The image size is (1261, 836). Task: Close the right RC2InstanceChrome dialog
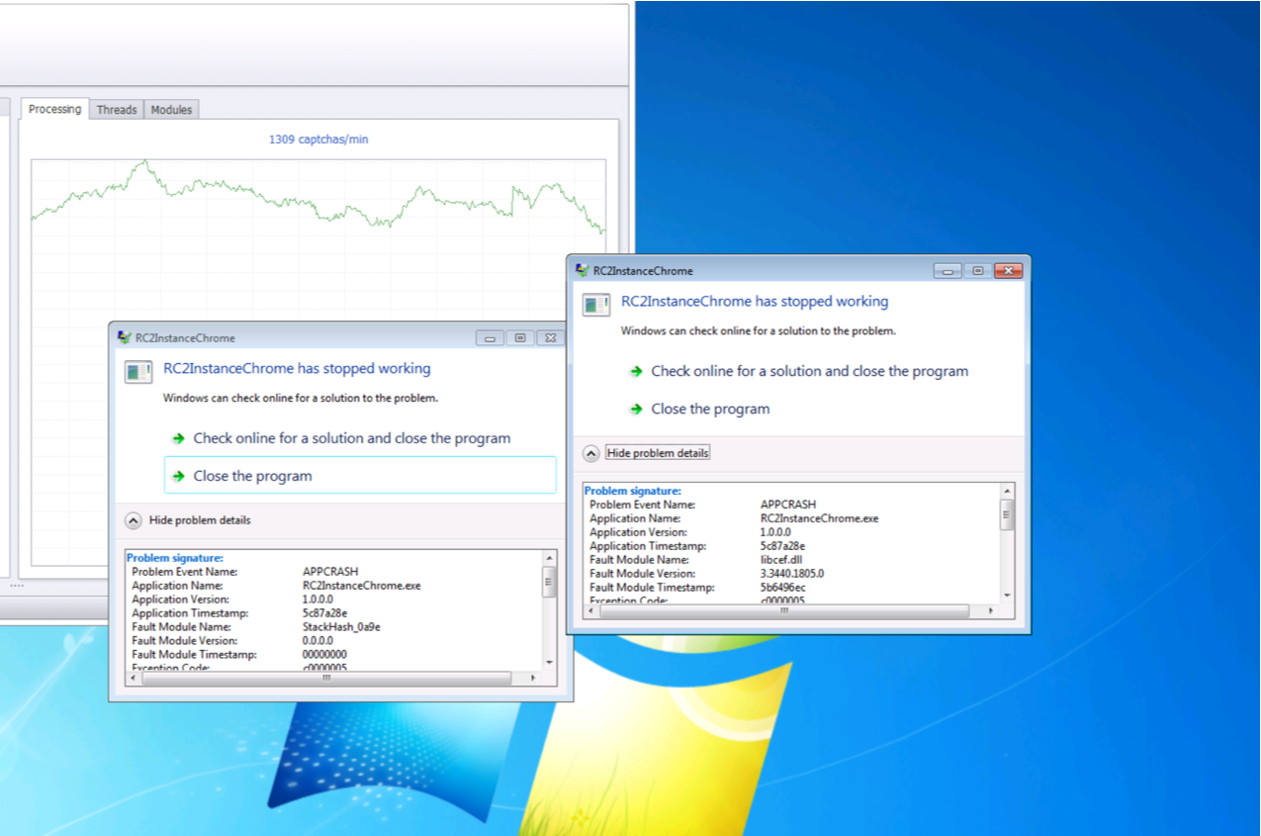coord(1008,270)
